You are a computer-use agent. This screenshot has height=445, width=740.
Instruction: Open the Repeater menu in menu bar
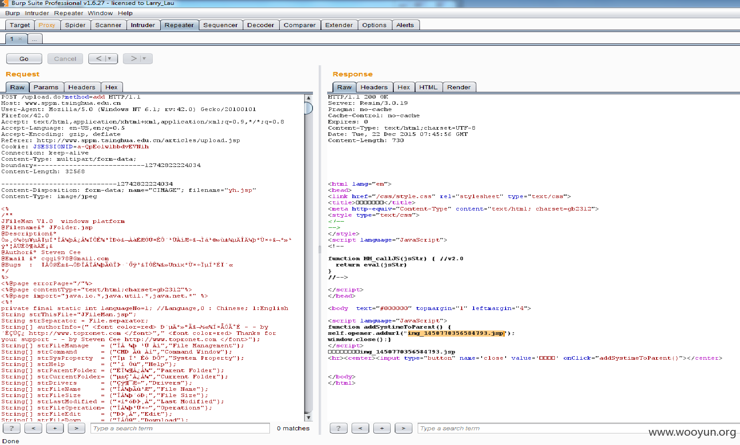tap(68, 13)
